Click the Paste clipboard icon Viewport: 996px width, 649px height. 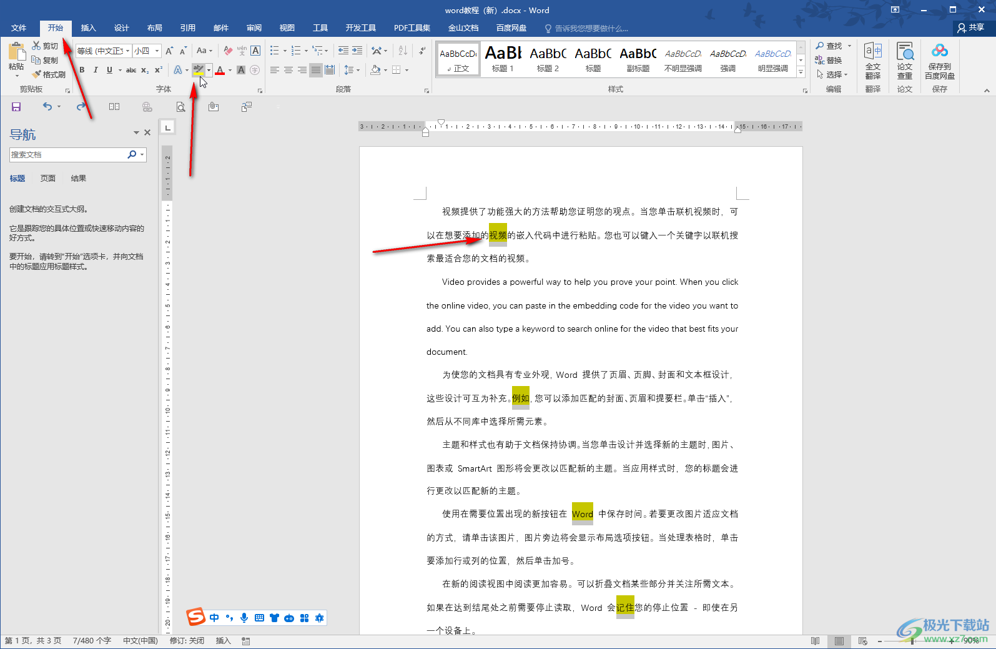tap(16, 51)
